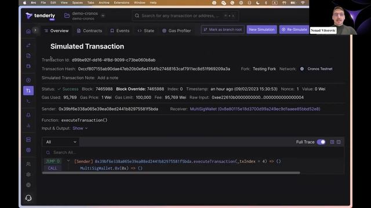Open support headset icon
The height and width of the screenshot is (208, 371).
click(x=28, y=198)
